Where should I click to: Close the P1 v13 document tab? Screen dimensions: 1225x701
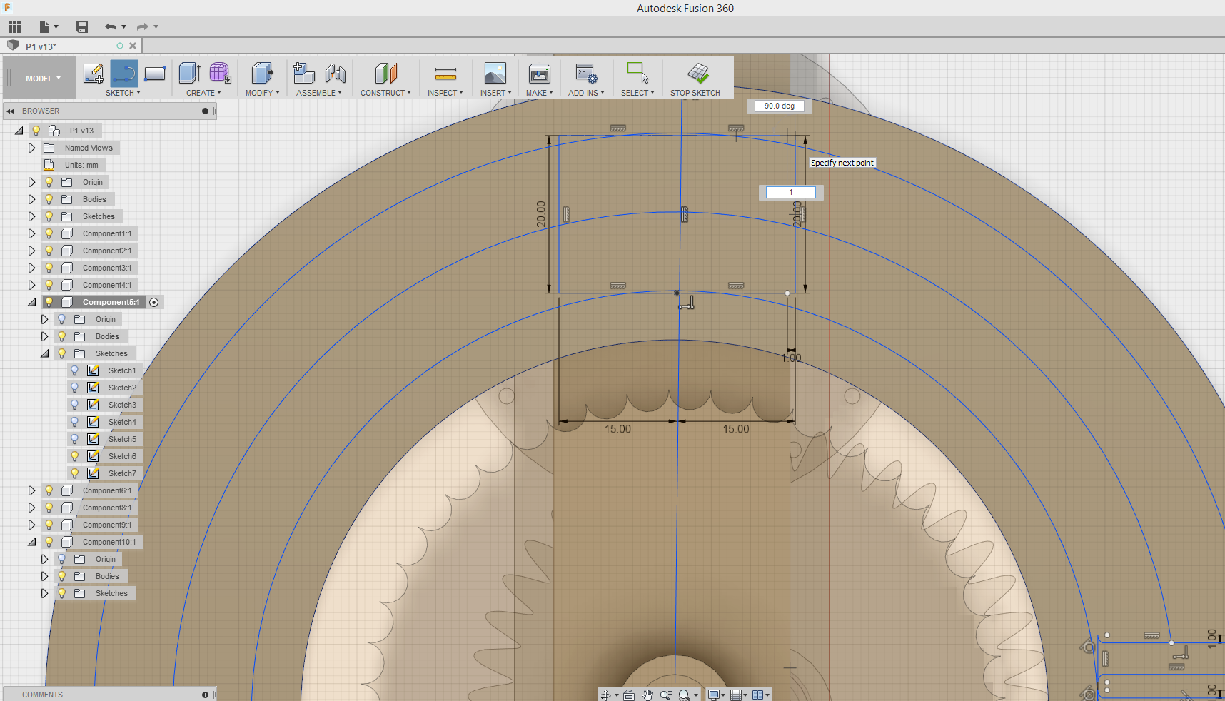133,46
